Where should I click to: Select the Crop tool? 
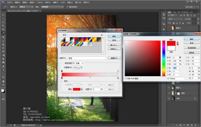click(3, 29)
